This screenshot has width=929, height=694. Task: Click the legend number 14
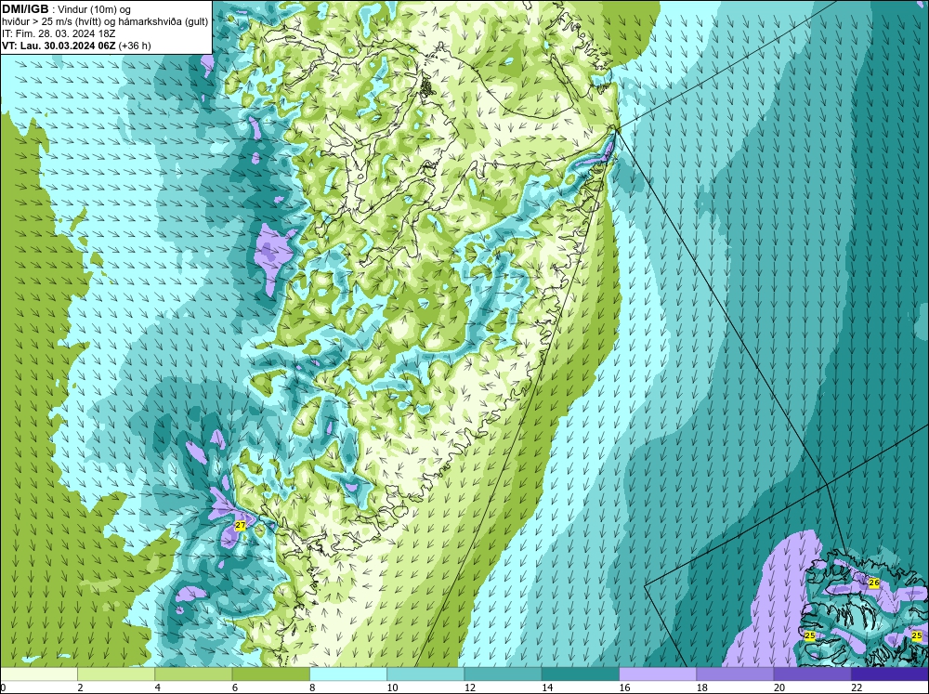coord(547,687)
